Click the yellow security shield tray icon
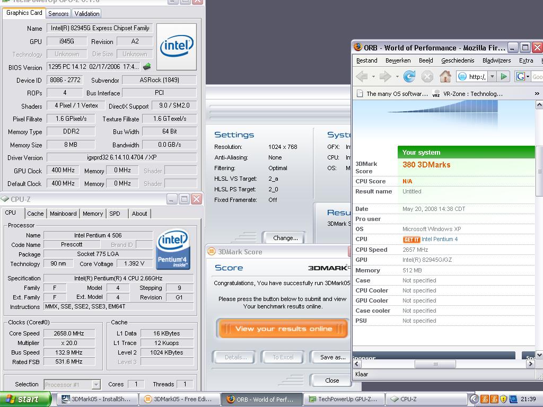 pos(503,399)
